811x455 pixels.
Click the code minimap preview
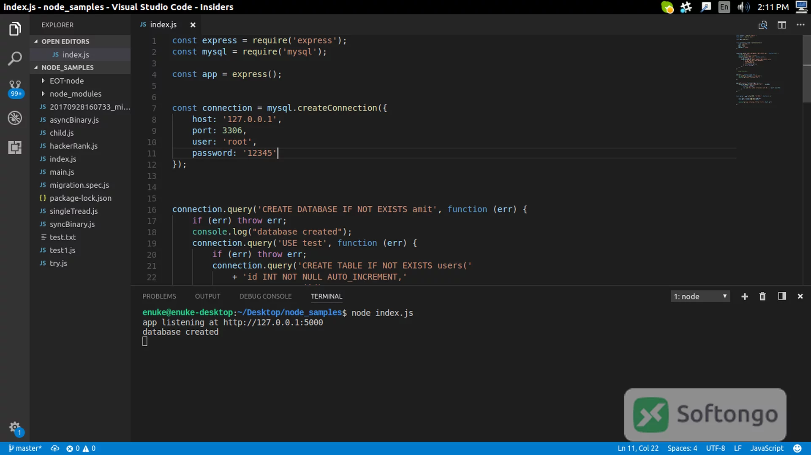[x=758, y=70]
